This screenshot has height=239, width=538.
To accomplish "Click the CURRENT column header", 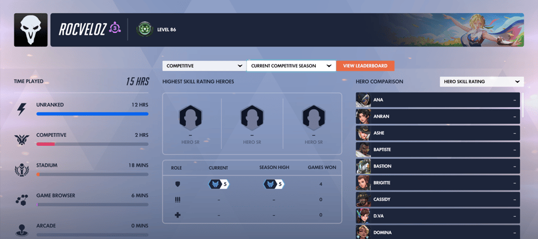I will tap(218, 168).
